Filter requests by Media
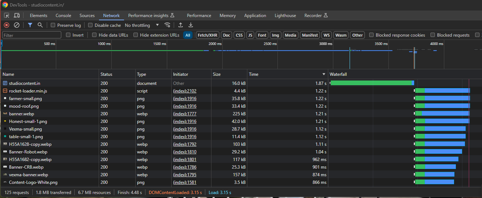482x198 pixels. (x=291, y=35)
